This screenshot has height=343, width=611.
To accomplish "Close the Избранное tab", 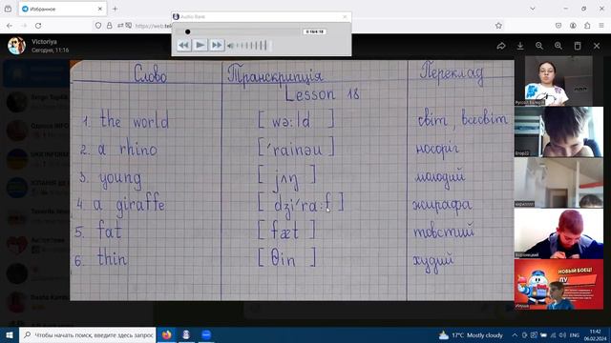I will click(99, 9).
